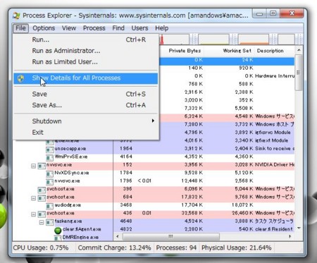This screenshot has width=317, height=263.
Task: Click the horizontal scrollbar thumb
Action: click(x=171, y=236)
